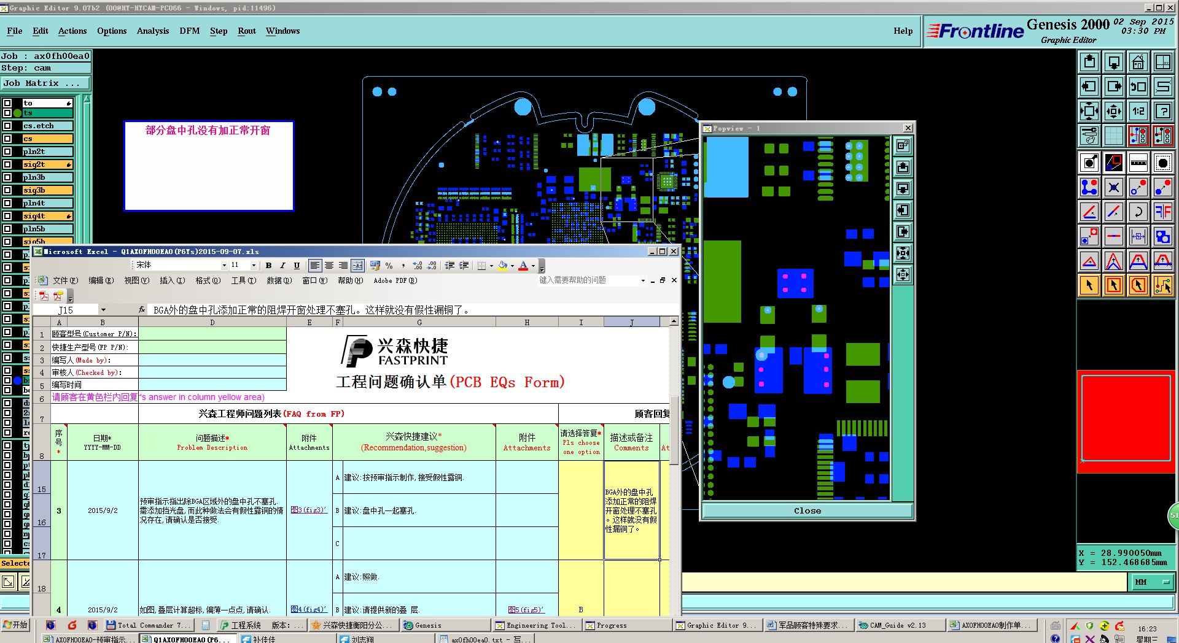This screenshot has width=1179, height=643.
Task: Select the polygon selection arrow tool
Action: 1138,285
